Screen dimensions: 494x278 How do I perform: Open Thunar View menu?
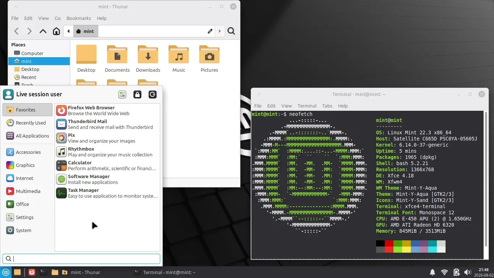43,18
